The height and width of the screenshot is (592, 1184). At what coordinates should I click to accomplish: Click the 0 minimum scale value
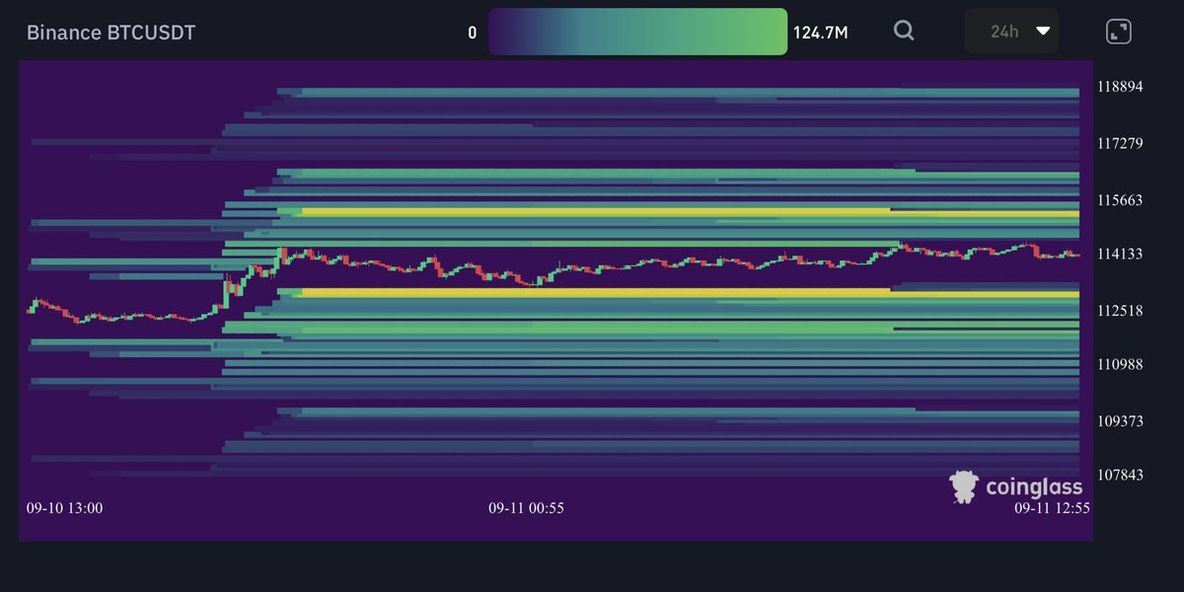pyautogui.click(x=473, y=33)
